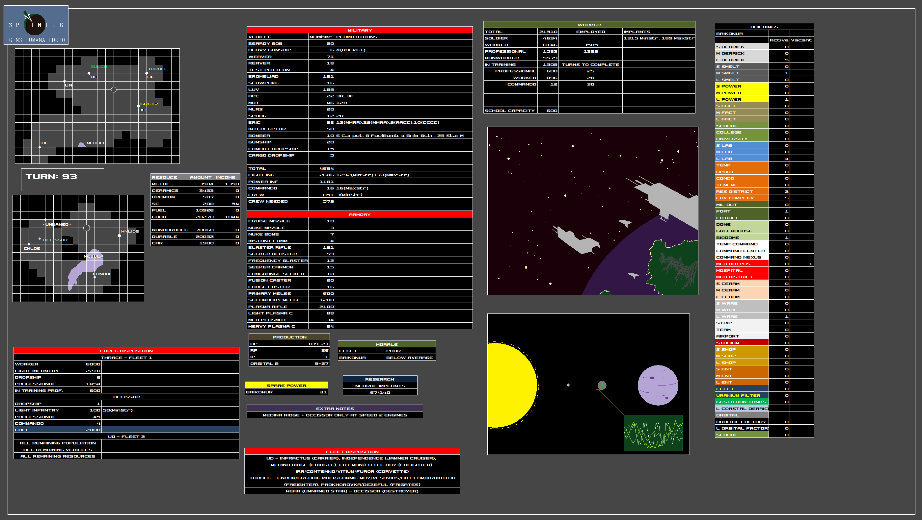
Task: Click the Fleet Disposition header
Action: pyautogui.click(x=352, y=452)
